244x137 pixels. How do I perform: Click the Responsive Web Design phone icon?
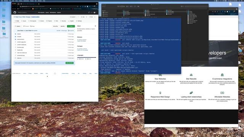[160, 93]
